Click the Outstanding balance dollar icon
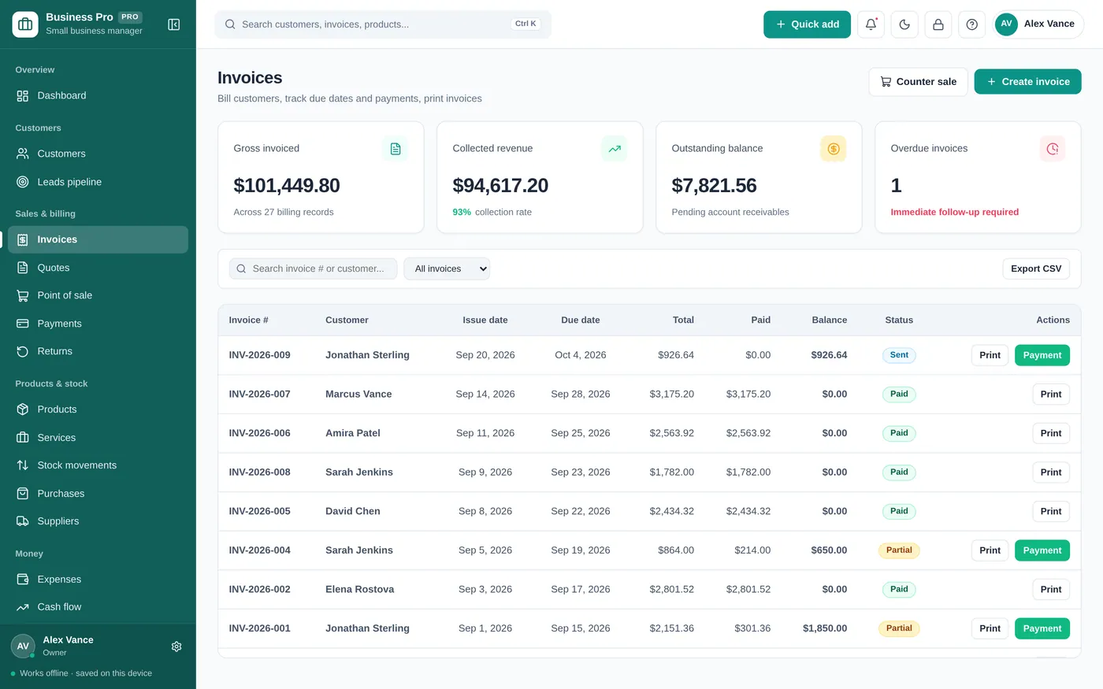 tap(834, 149)
